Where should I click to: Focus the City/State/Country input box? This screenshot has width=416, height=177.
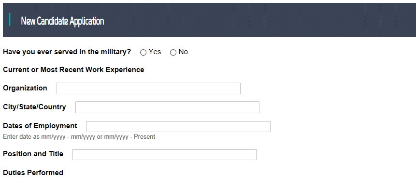click(x=167, y=107)
